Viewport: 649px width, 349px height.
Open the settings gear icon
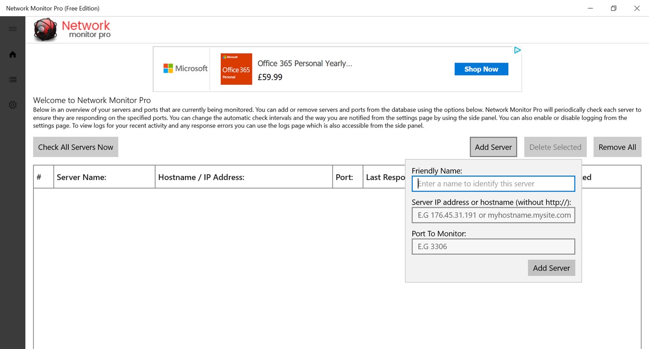point(13,105)
